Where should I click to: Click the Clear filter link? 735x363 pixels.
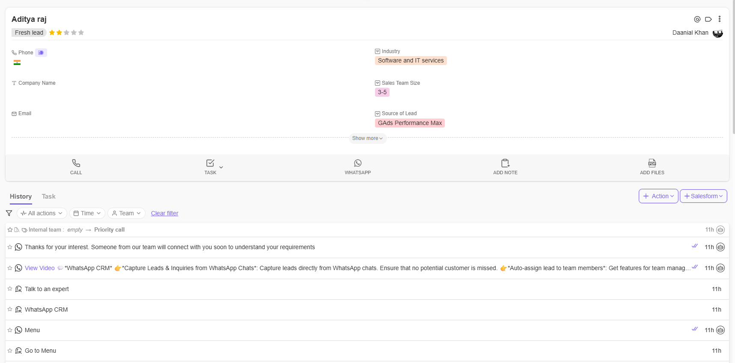(x=164, y=213)
